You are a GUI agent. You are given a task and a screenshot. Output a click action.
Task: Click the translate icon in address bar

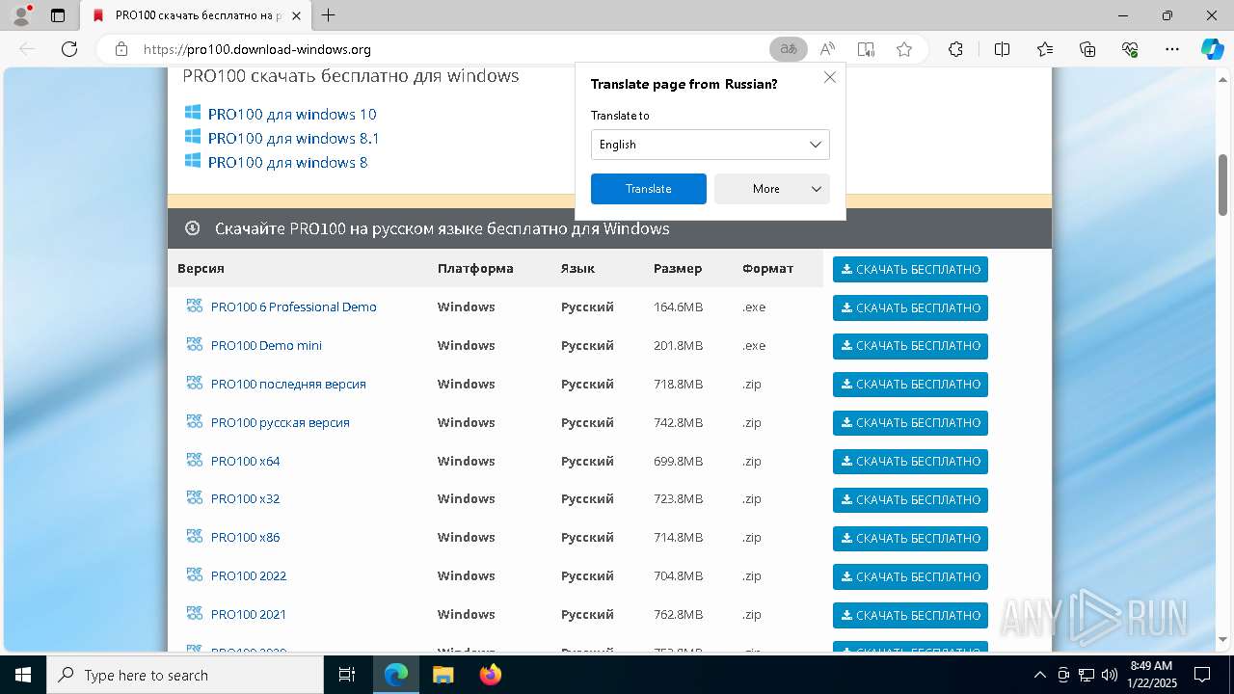tap(789, 49)
